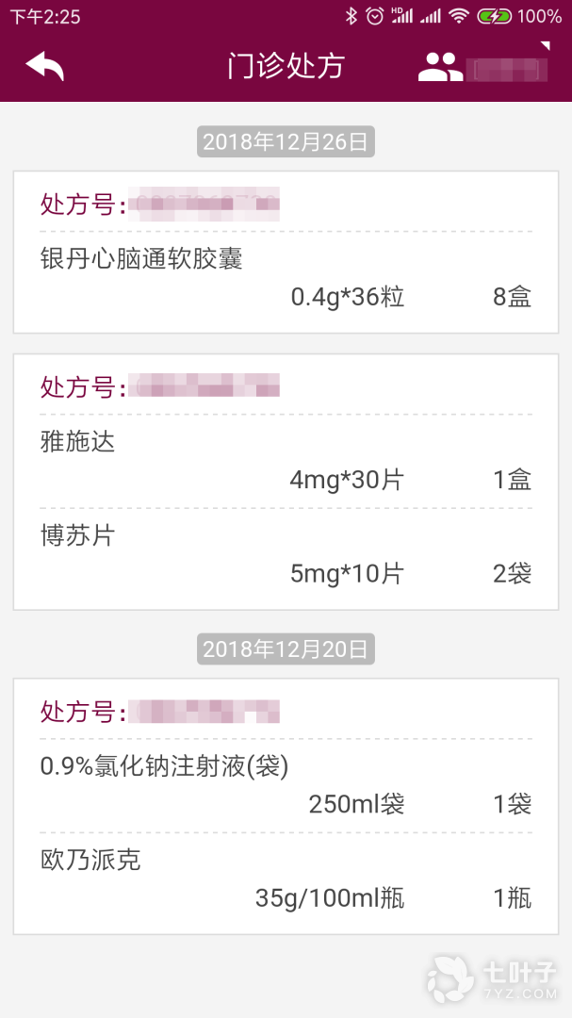Select the 2018年12月26日 date label
Image resolution: width=572 pixels, height=1018 pixels.
pyautogui.click(x=286, y=142)
